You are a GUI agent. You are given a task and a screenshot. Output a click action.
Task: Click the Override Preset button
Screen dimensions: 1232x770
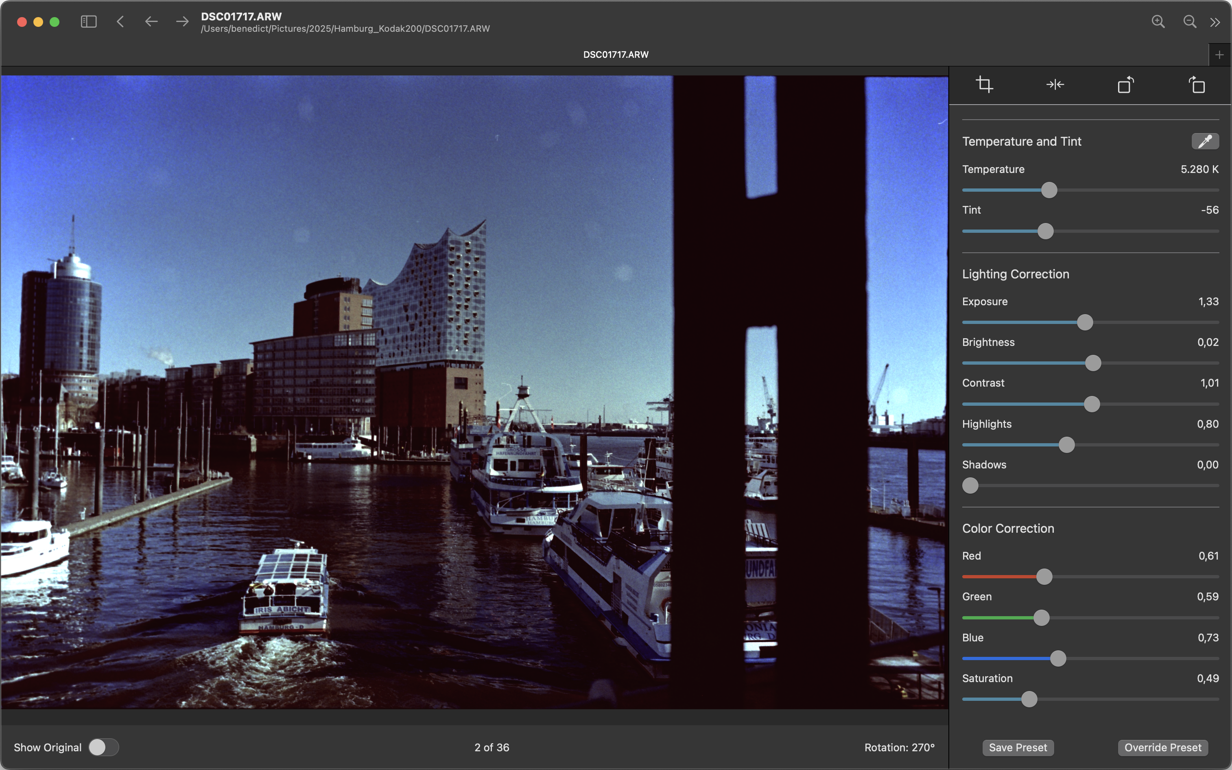tap(1163, 747)
